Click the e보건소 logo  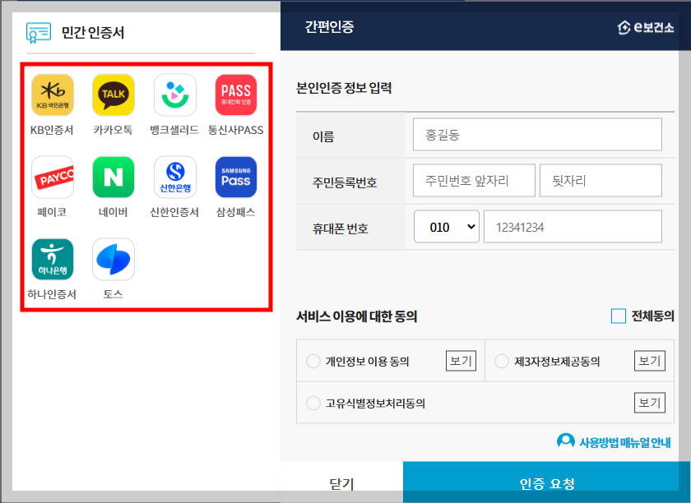pos(645,27)
